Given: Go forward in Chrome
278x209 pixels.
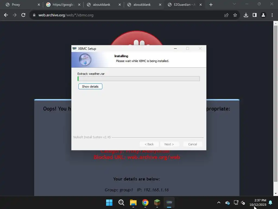Looking at the screenshot, I should click(x=15, y=15).
